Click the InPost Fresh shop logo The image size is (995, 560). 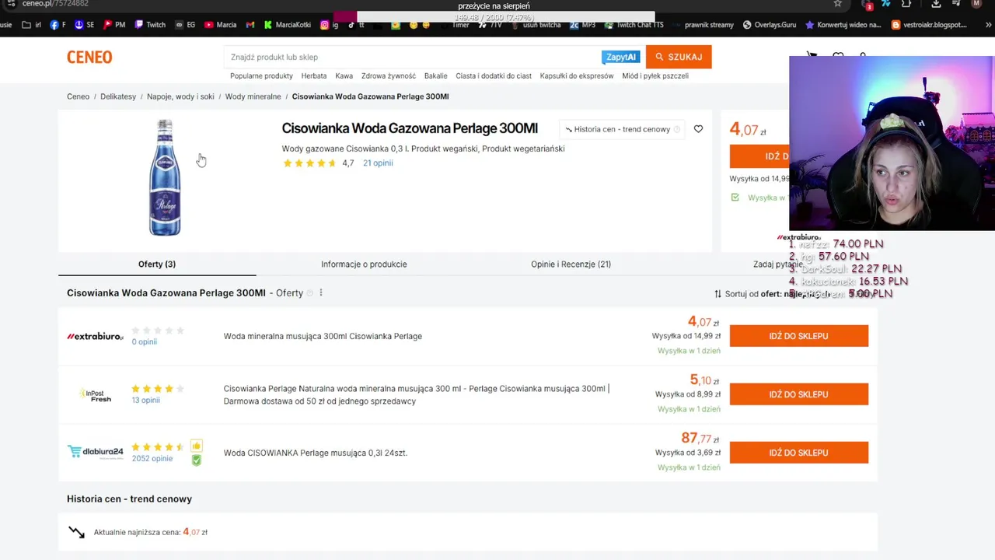pyautogui.click(x=95, y=394)
